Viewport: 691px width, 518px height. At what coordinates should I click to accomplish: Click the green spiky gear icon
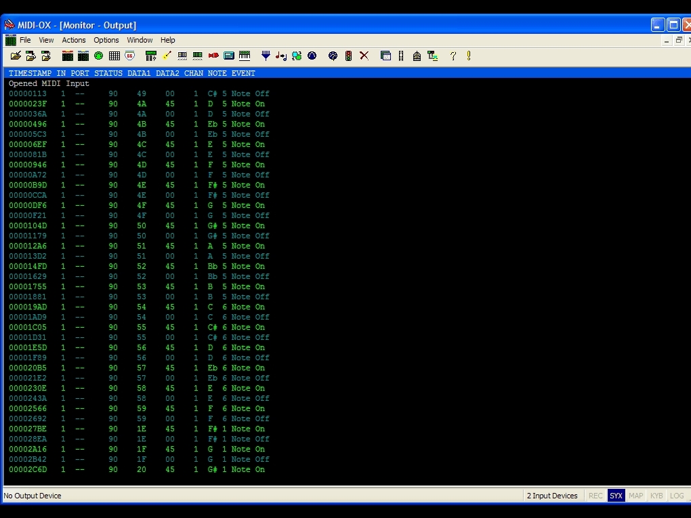point(297,56)
